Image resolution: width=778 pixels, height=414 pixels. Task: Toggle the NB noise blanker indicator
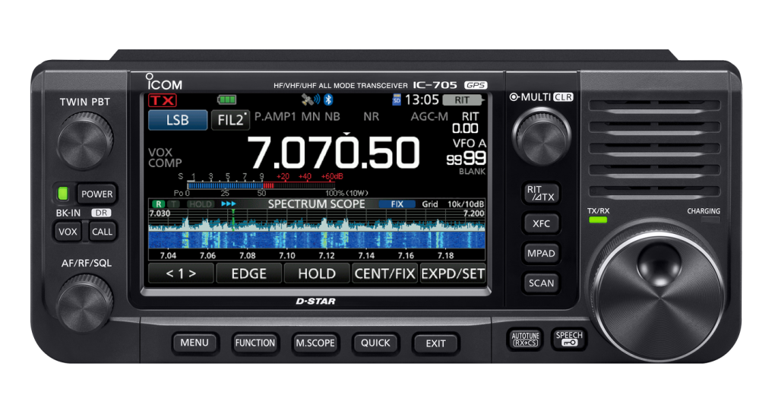tap(333, 116)
